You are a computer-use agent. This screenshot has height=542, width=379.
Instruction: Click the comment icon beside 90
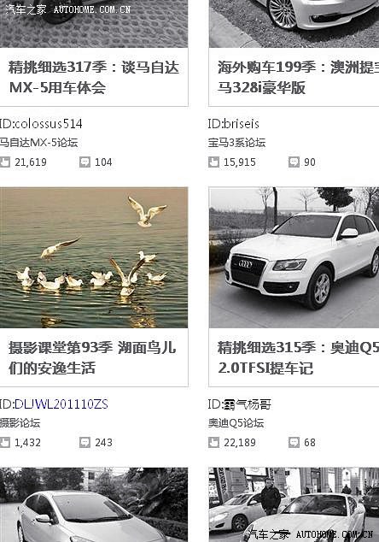[294, 162]
